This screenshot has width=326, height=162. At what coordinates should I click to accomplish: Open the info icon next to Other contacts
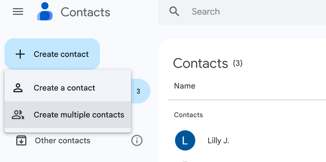[x=137, y=140]
